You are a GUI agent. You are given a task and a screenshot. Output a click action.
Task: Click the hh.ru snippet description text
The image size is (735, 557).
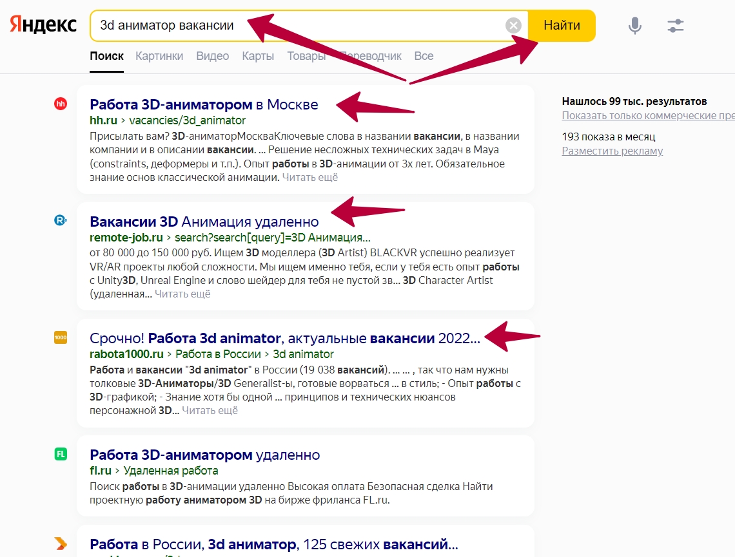point(305,157)
